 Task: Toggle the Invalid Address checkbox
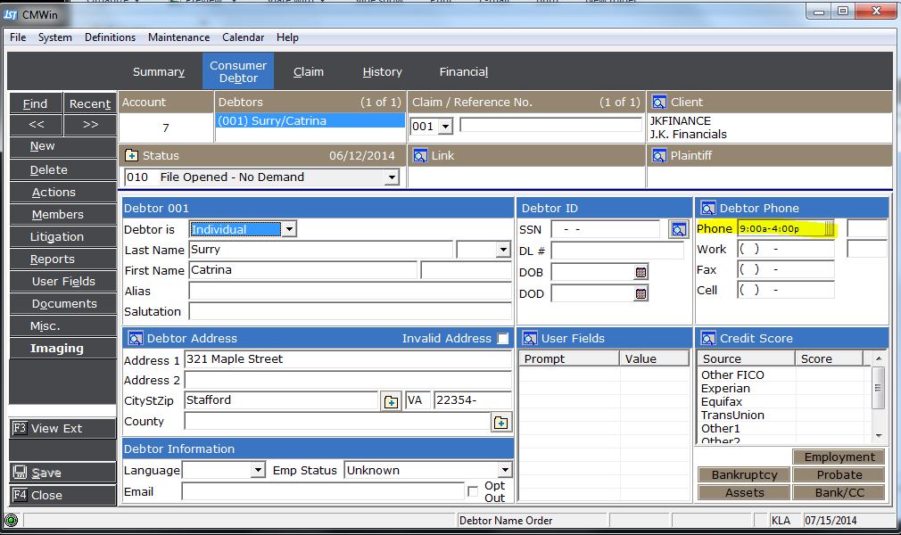(503, 339)
